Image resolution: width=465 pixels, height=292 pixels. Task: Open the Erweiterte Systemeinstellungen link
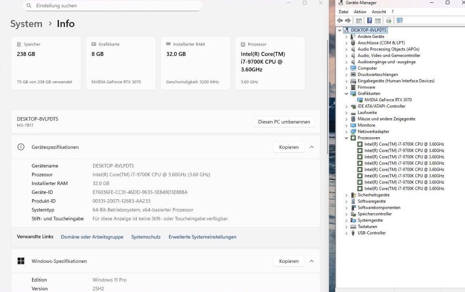click(203, 237)
